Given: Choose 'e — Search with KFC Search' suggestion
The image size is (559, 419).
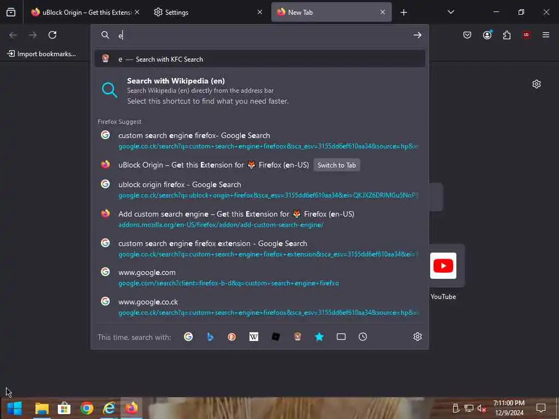Looking at the screenshot, I should 259,59.
